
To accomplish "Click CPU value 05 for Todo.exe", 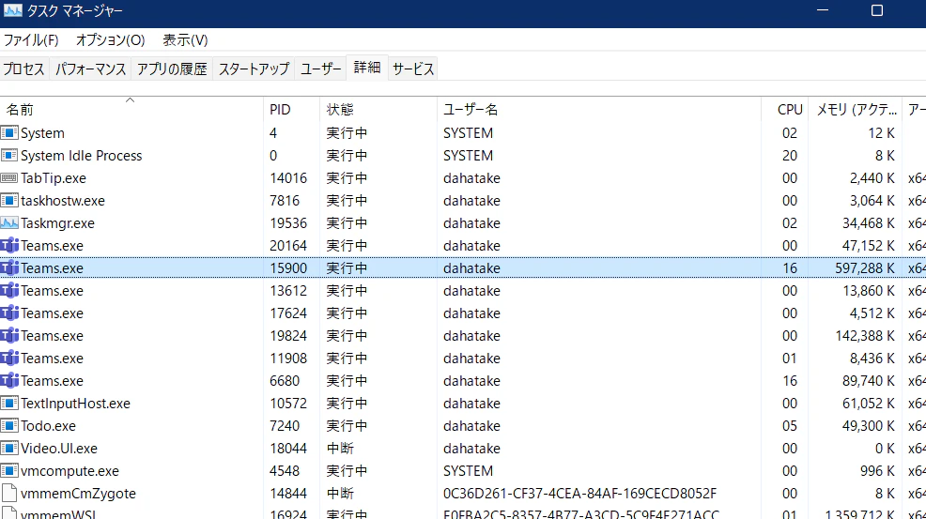I will click(790, 426).
